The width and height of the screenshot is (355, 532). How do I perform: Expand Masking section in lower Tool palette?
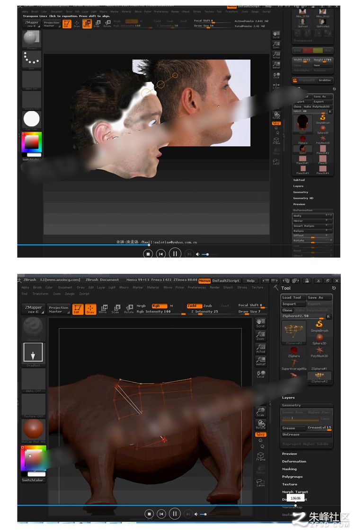point(289,469)
